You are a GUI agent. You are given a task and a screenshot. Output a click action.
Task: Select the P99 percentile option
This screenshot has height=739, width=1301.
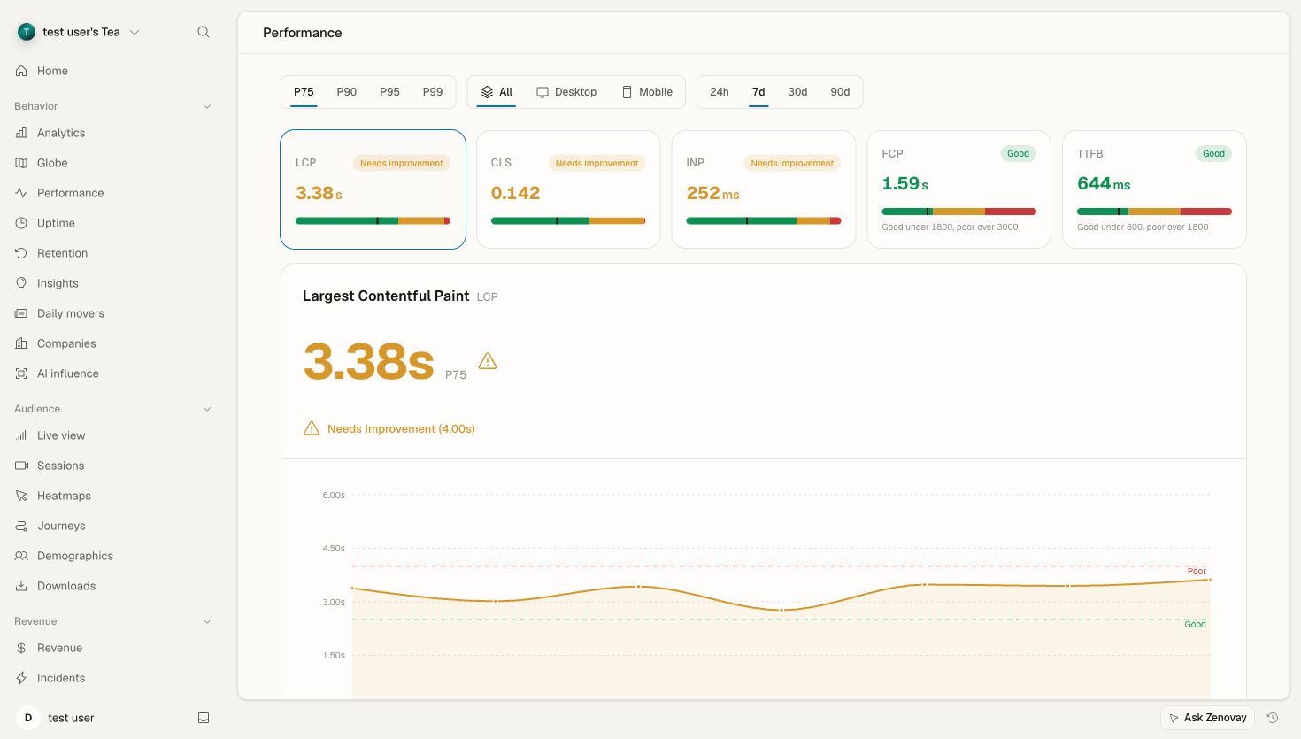(x=433, y=92)
